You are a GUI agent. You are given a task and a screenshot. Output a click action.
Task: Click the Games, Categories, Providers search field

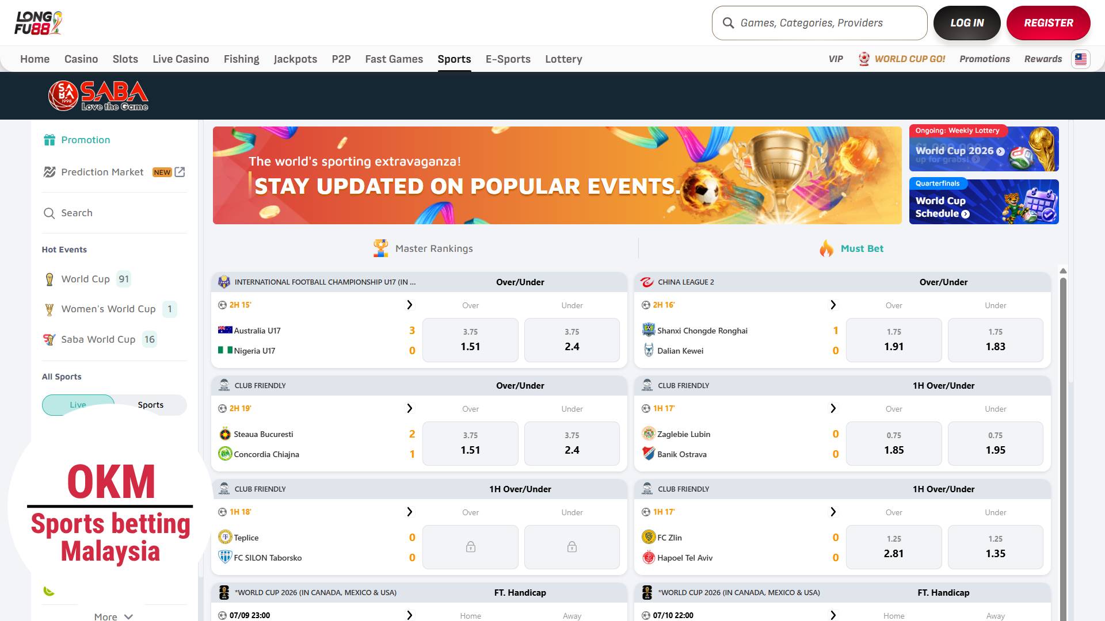click(x=820, y=23)
